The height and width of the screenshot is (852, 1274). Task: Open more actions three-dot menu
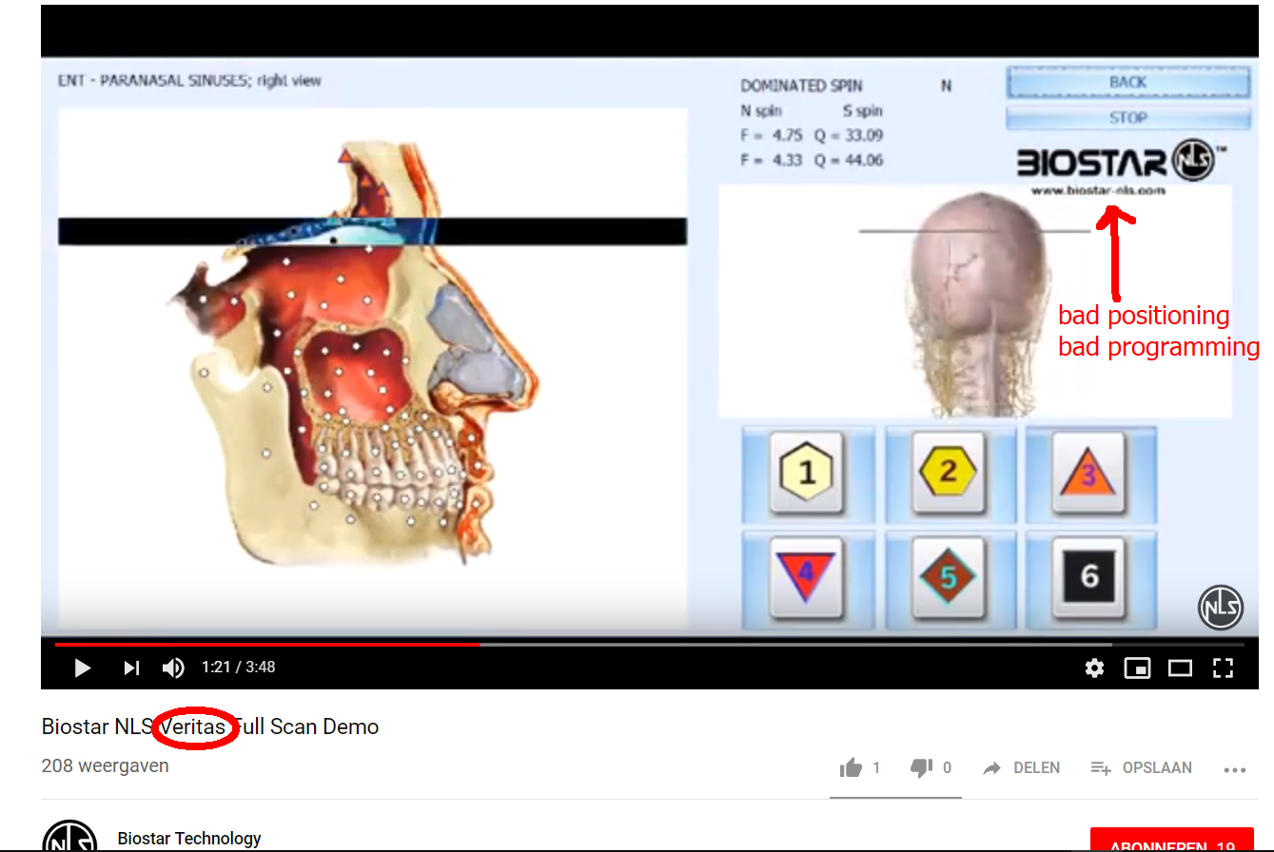point(1234,769)
